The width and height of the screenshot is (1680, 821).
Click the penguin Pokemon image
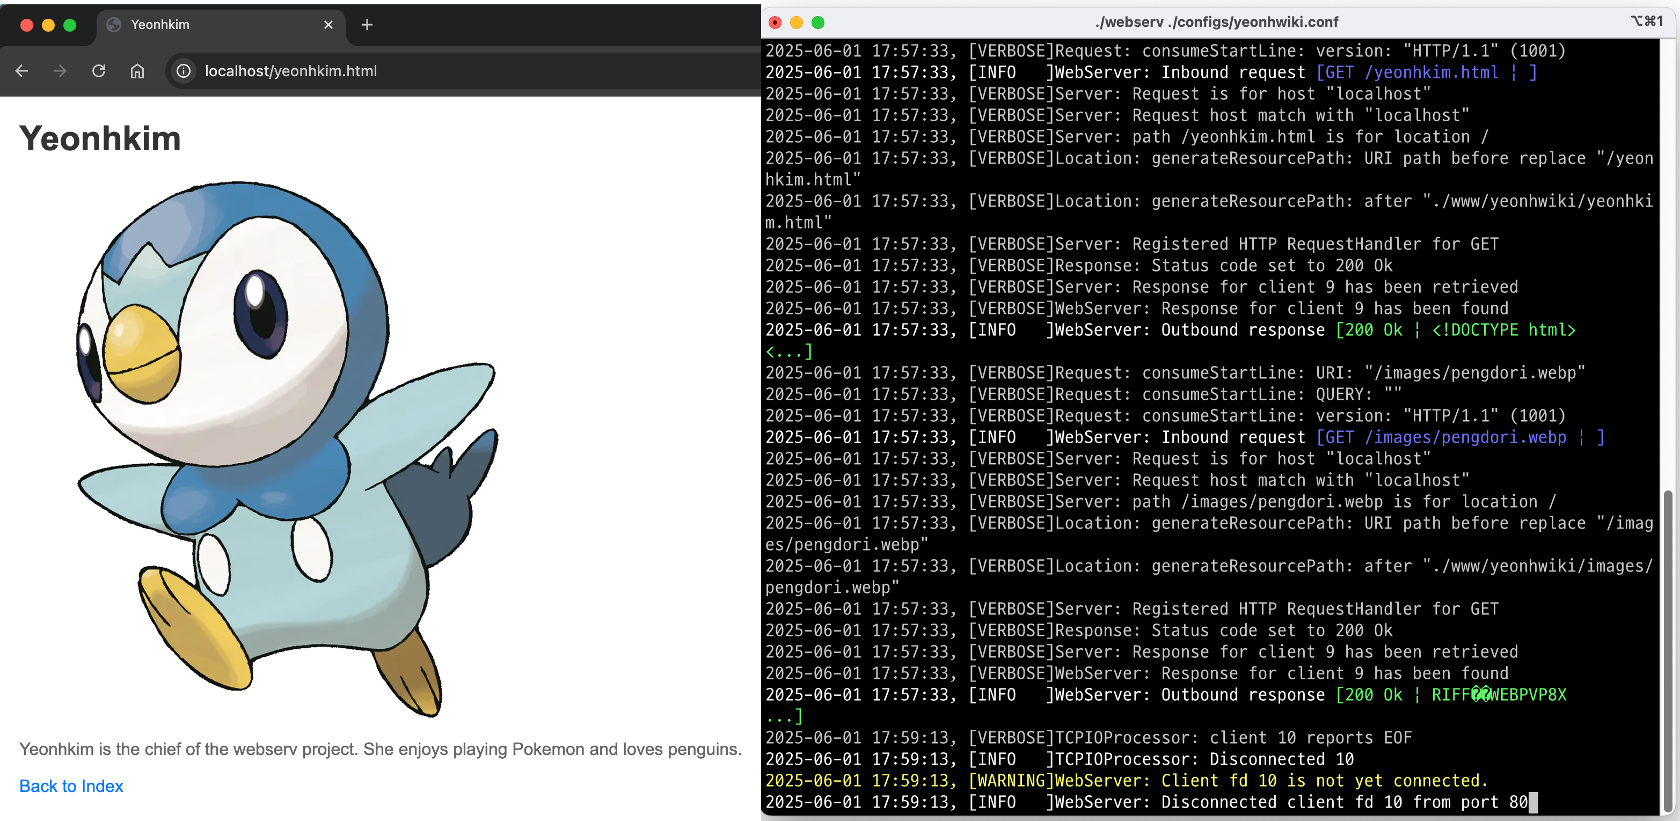tap(288, 450)
